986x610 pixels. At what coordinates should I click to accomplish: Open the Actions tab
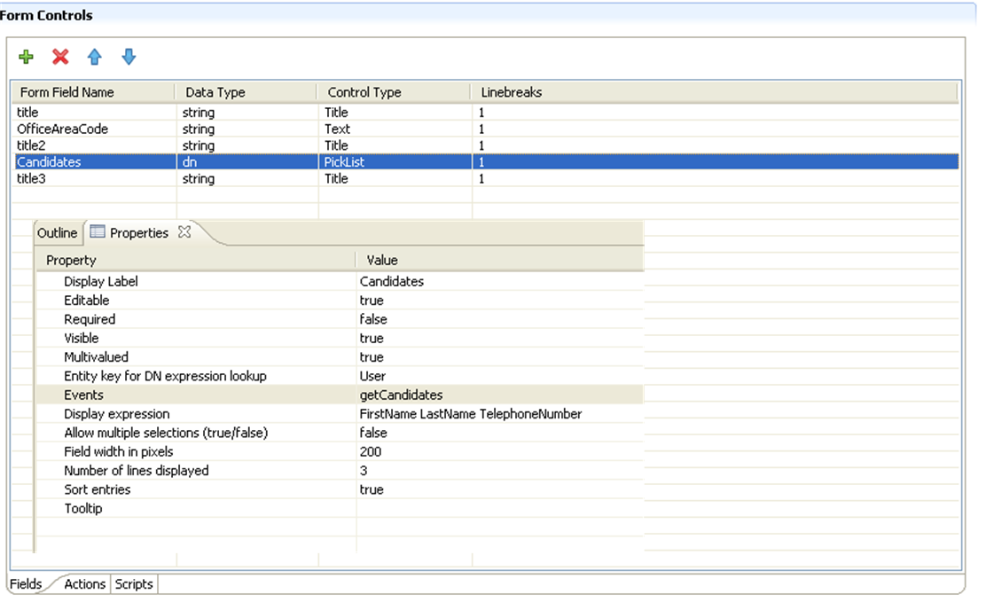point(85,584)
